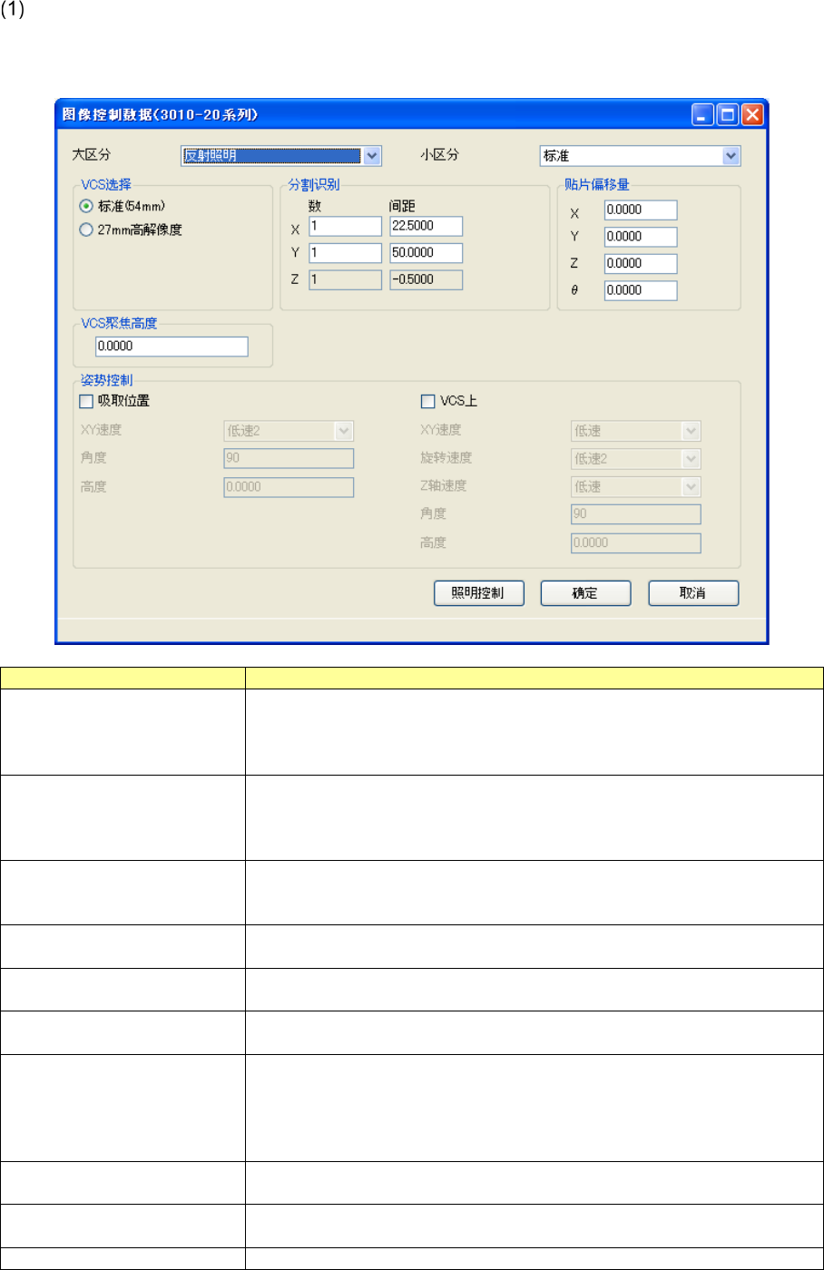Click the dialog title 图像控制数据(3010-20系列)
The width and height of the screenshot is (824, 1270).
(160, 114)
